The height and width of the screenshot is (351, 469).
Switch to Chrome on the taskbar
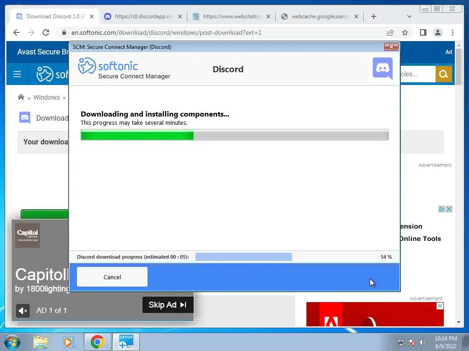pos(97,342)
